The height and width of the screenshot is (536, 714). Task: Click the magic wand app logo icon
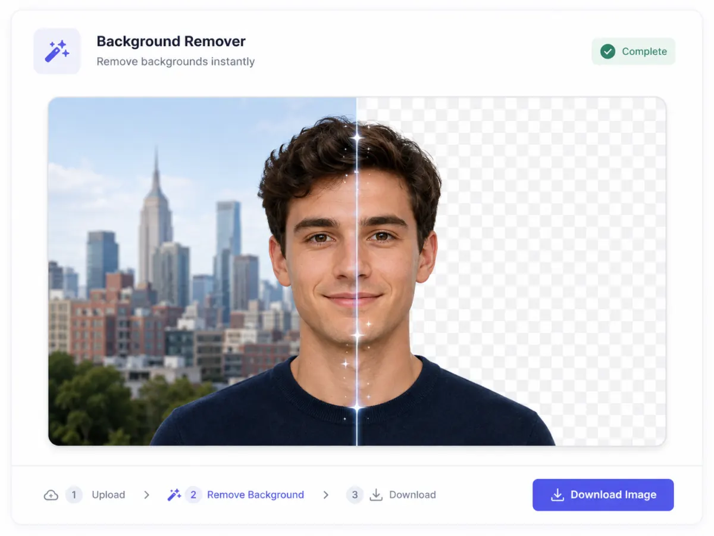pyautogui.click(x=57, y=51)
